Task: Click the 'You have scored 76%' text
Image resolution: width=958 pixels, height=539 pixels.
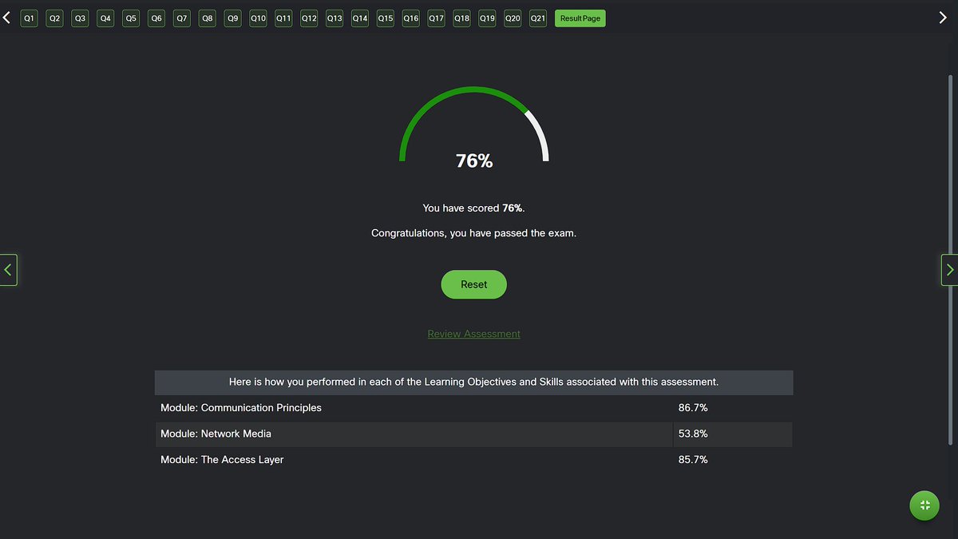Action: (473, 208)
